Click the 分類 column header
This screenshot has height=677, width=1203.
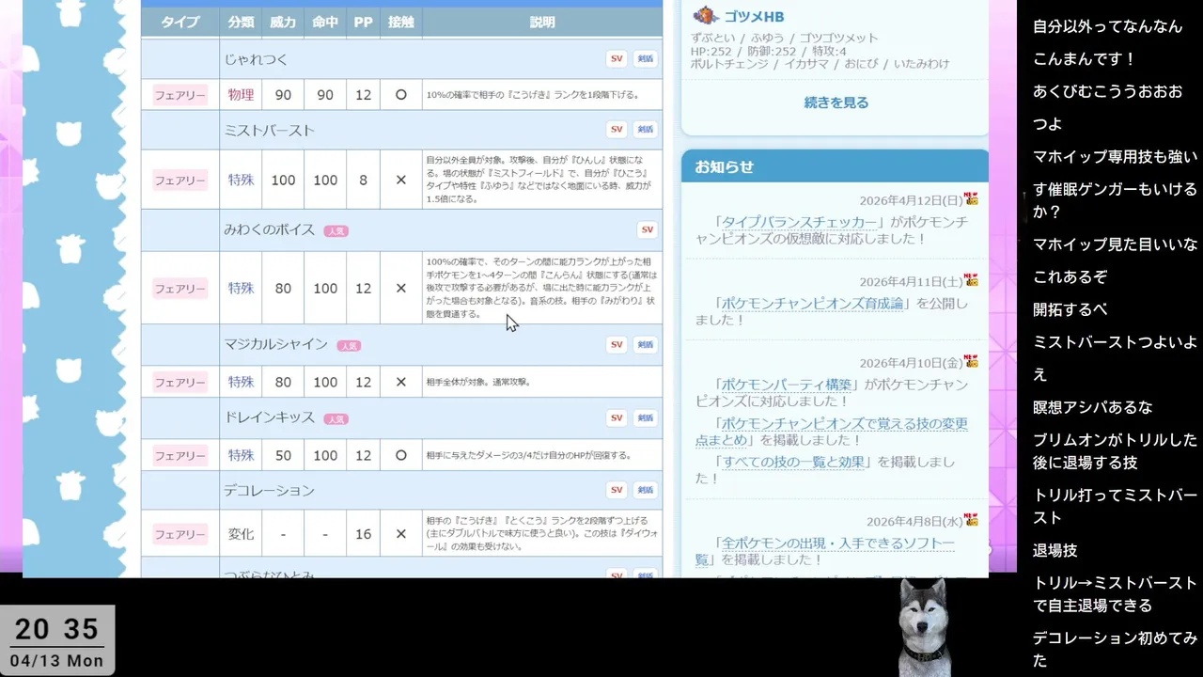241,23
